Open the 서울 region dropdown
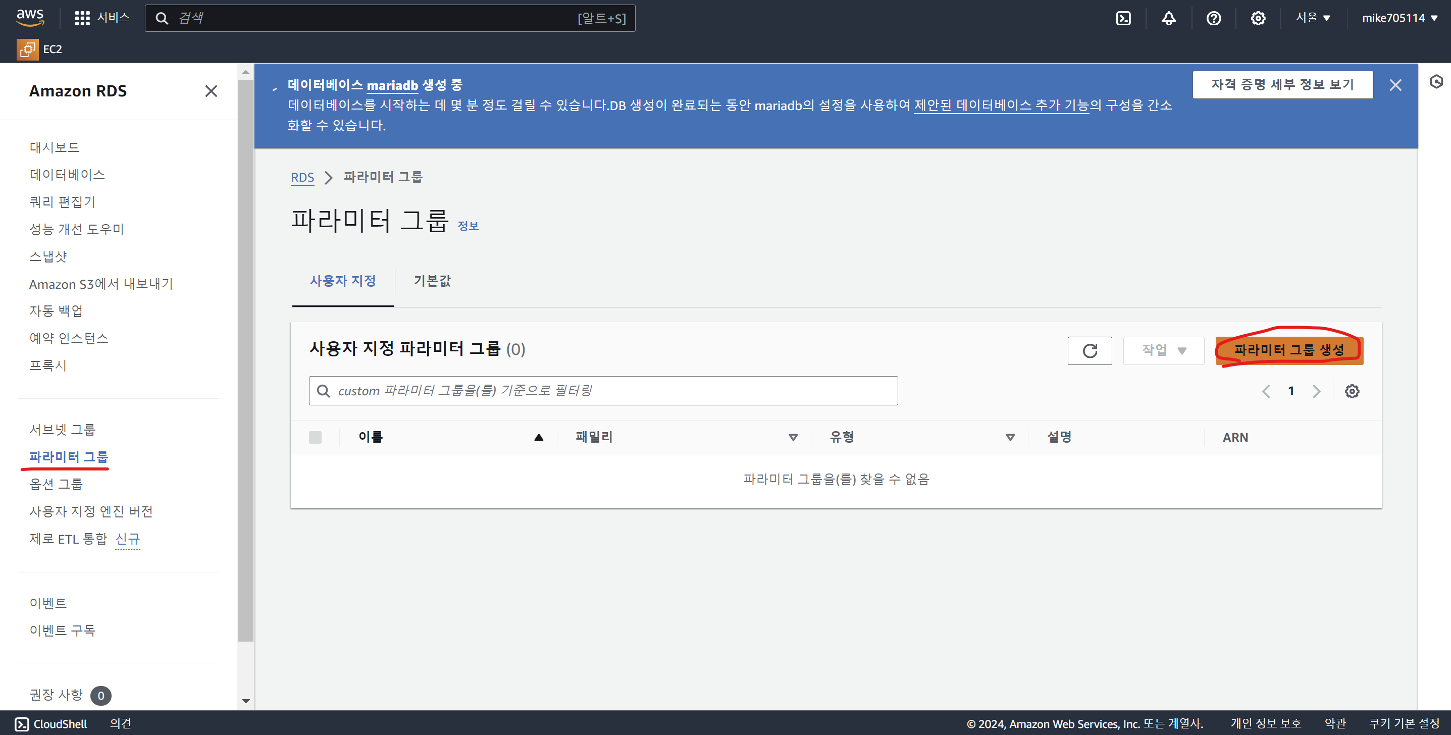The image size is (1451, 735). tap(1313, 18)
